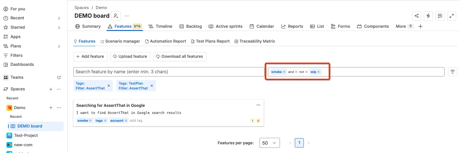Dismiss the 'Tags: Filter: AssertThat' chip
This screenshot has height=153, width=459.
[x=109, y=86]
